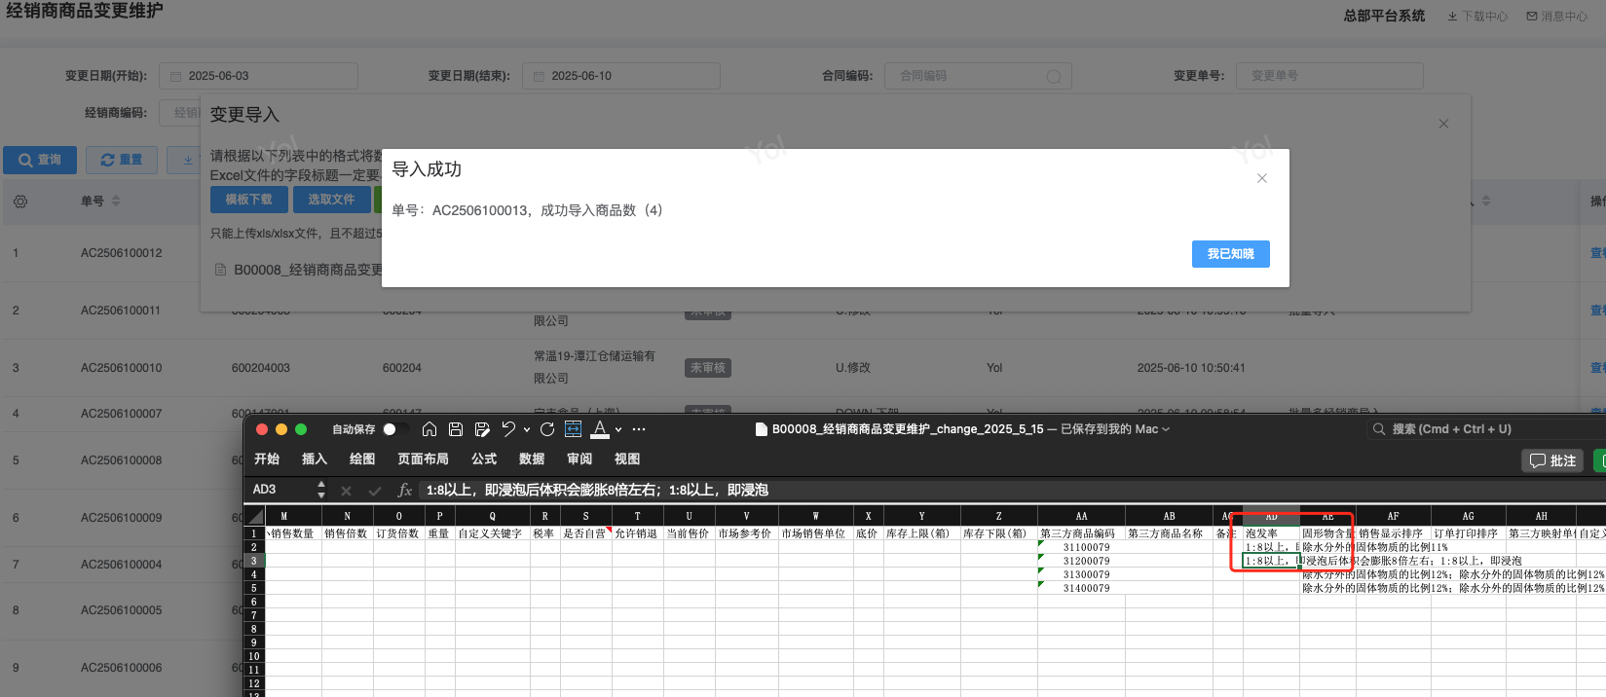Open the table settings gear icon
This screenshot has width=1606, height=697.
(x=20, y=202)
